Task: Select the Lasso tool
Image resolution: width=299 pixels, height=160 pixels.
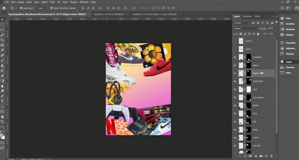Action: click(2, 30)
